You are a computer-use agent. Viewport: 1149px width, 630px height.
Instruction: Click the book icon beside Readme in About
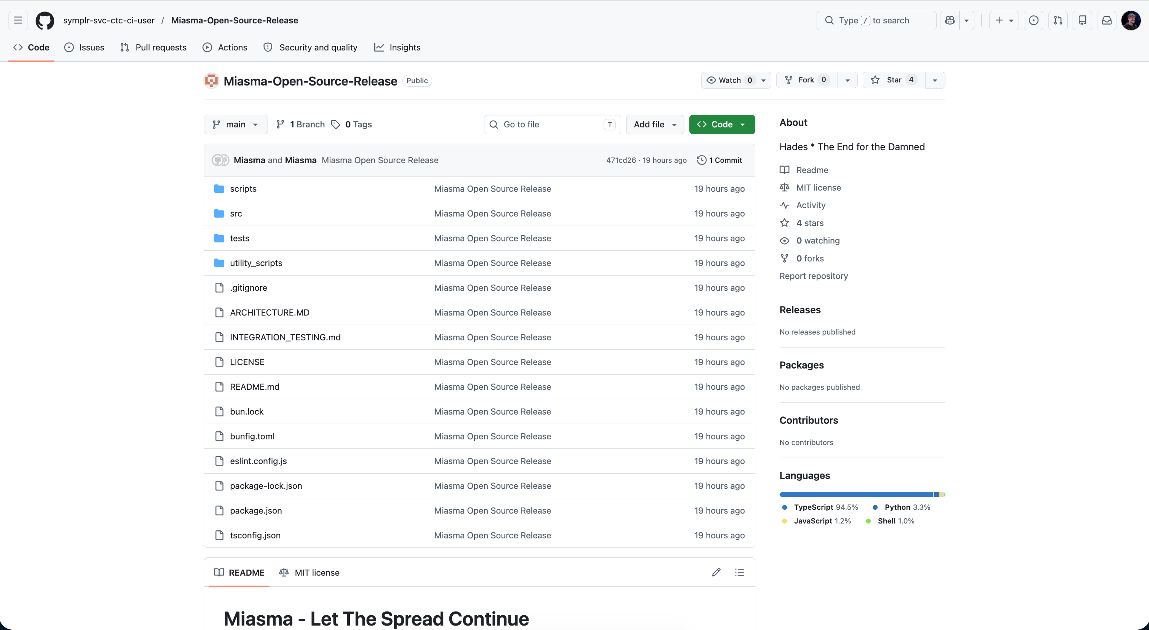click(x=784, y=170)
